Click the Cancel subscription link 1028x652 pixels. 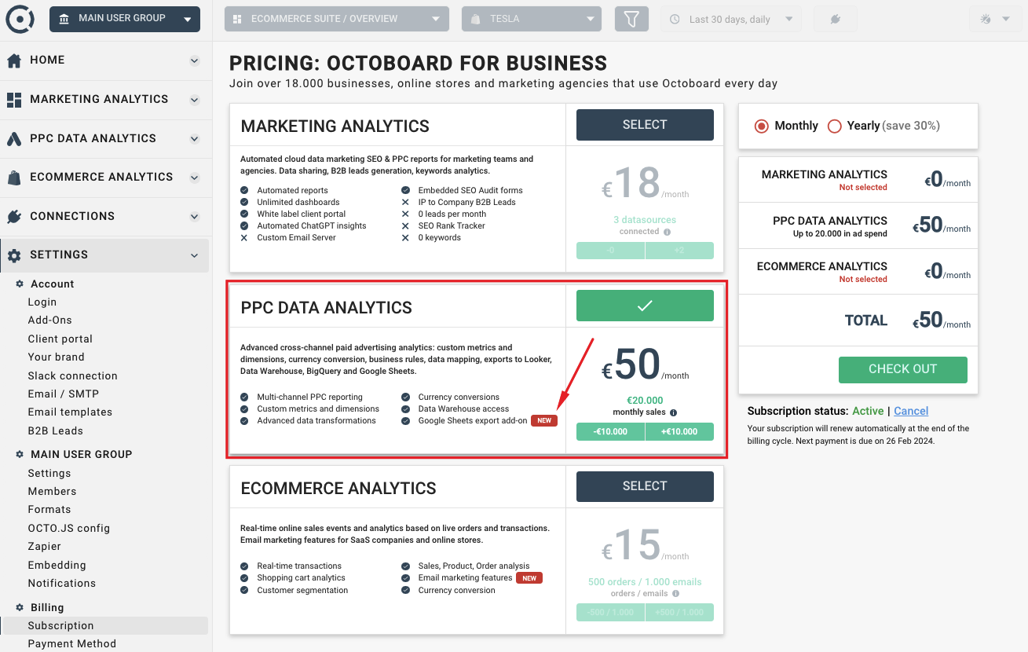click(x=911, y=411)
